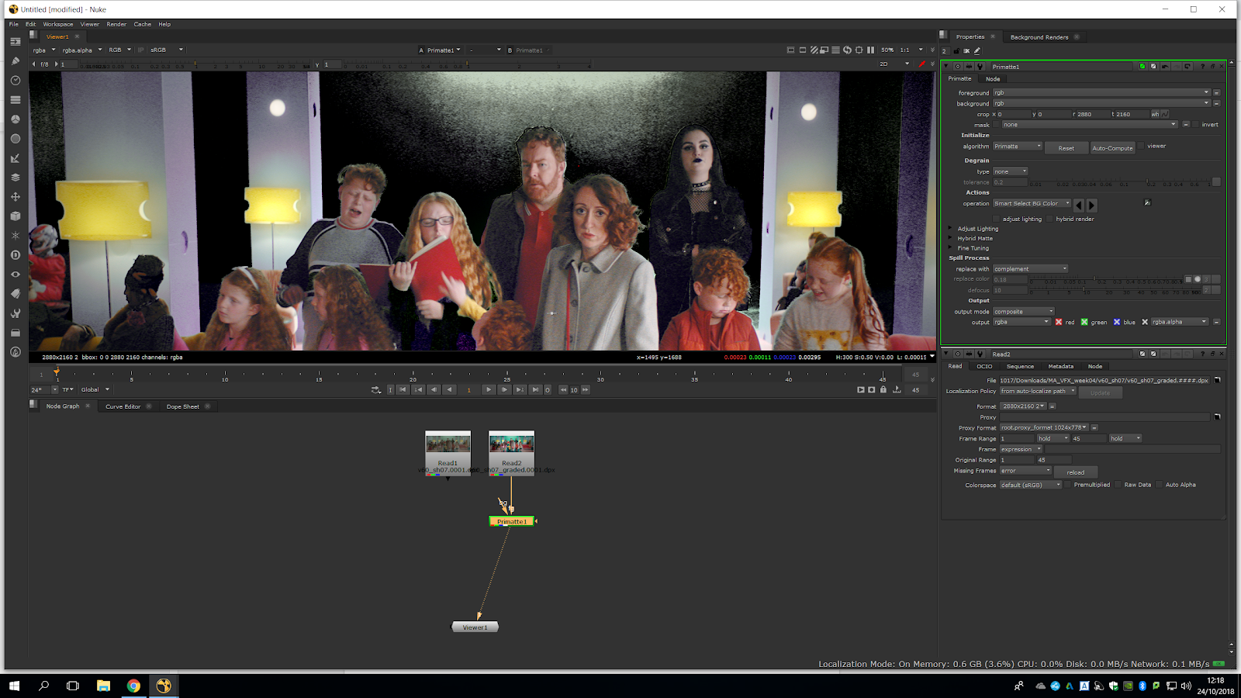Expand the Fine Tuning section
Viewport: 1241px width, 698px height.
click(x=950, y=248)
